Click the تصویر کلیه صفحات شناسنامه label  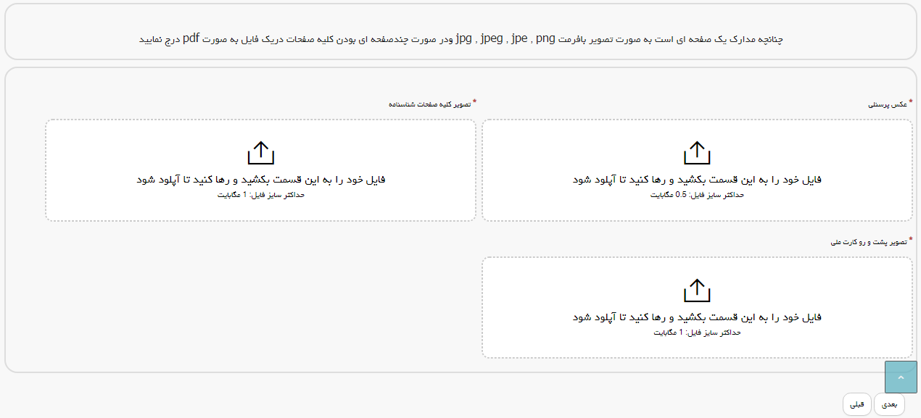pos(429,104)
